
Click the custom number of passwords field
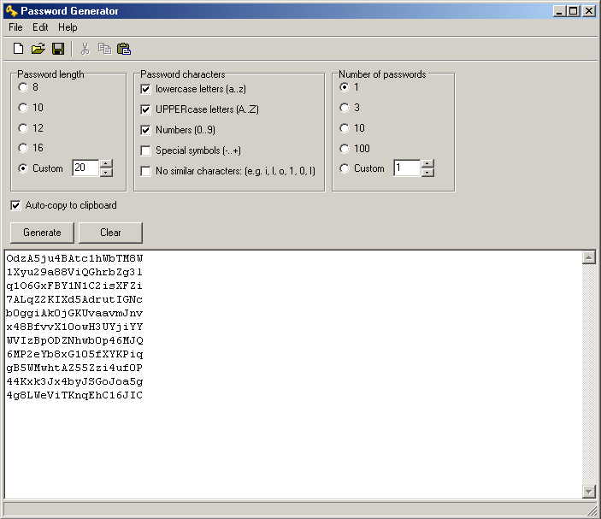click(407, 168)
